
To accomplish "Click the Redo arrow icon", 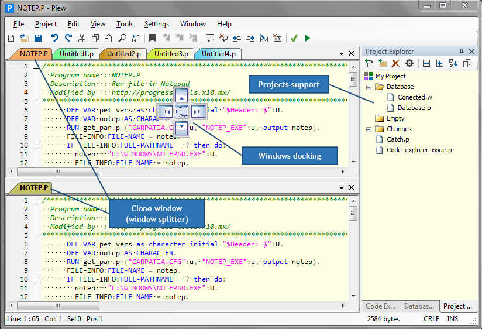I will click(x=68, y=38).
